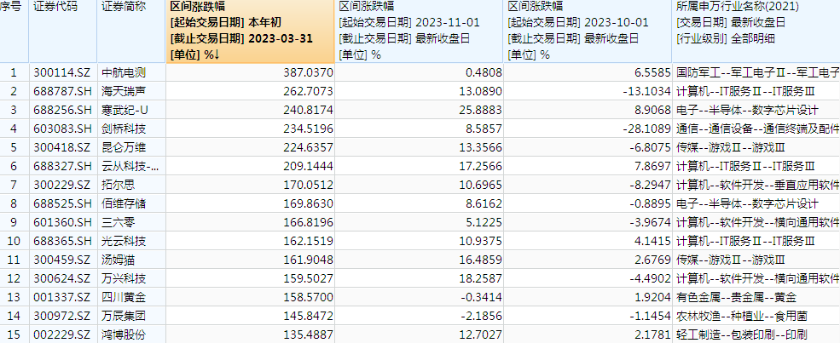Click stock code 002229.SZ
This screenshot has width=840, height=343.
tap(62, 335)
